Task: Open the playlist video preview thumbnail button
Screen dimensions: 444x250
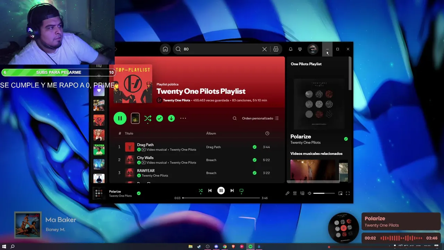Action: coord(135,118)
